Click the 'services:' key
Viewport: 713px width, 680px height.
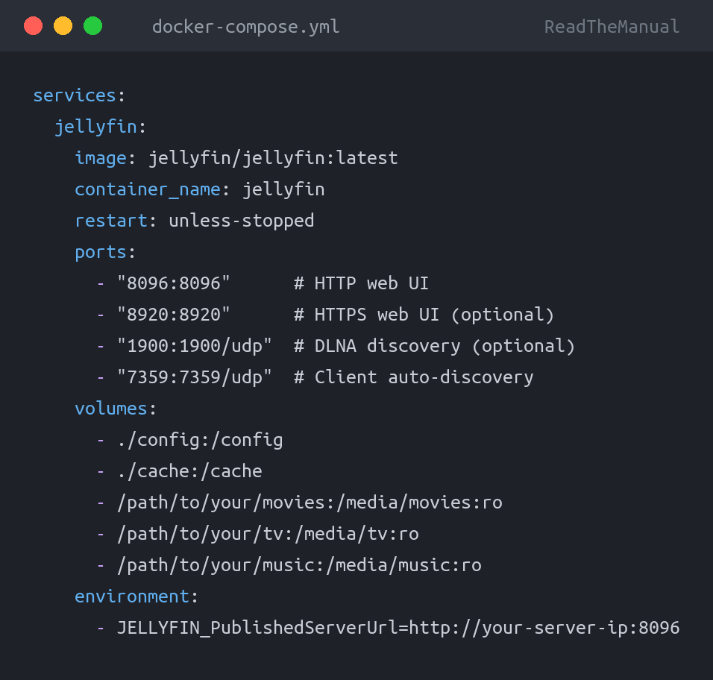click(79, 95)
